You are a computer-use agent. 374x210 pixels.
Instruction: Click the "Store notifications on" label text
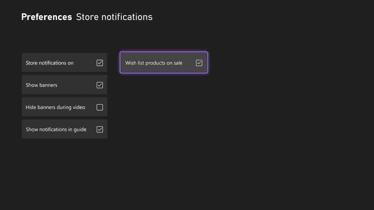[50, 63]
